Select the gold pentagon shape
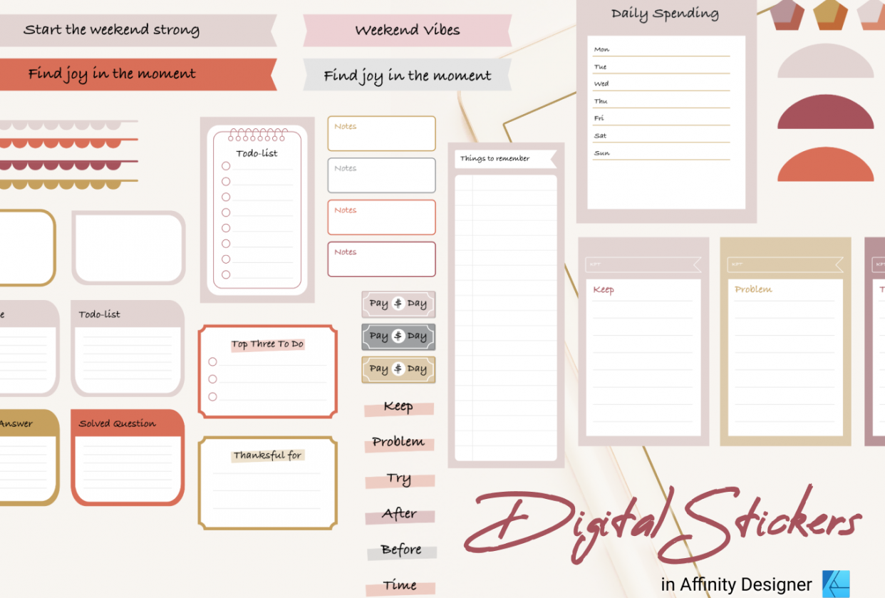This screenshot has width=885, height=598. coord(831,15)
